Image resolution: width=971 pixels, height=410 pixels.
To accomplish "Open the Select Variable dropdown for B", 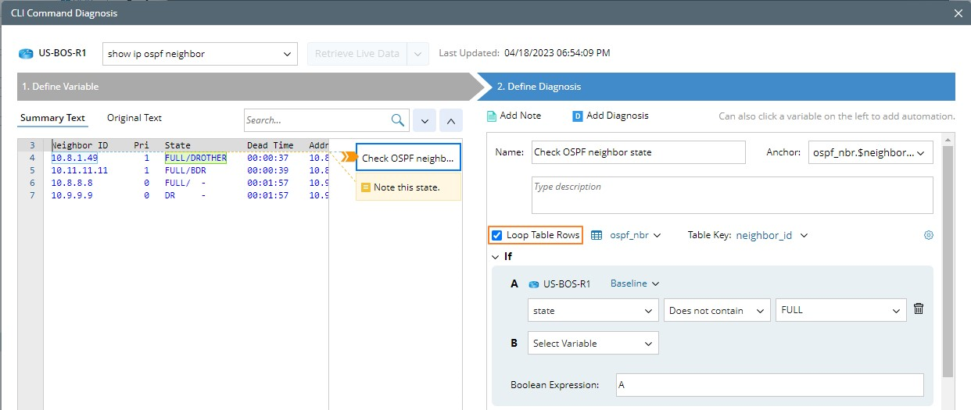I will 593,343.
